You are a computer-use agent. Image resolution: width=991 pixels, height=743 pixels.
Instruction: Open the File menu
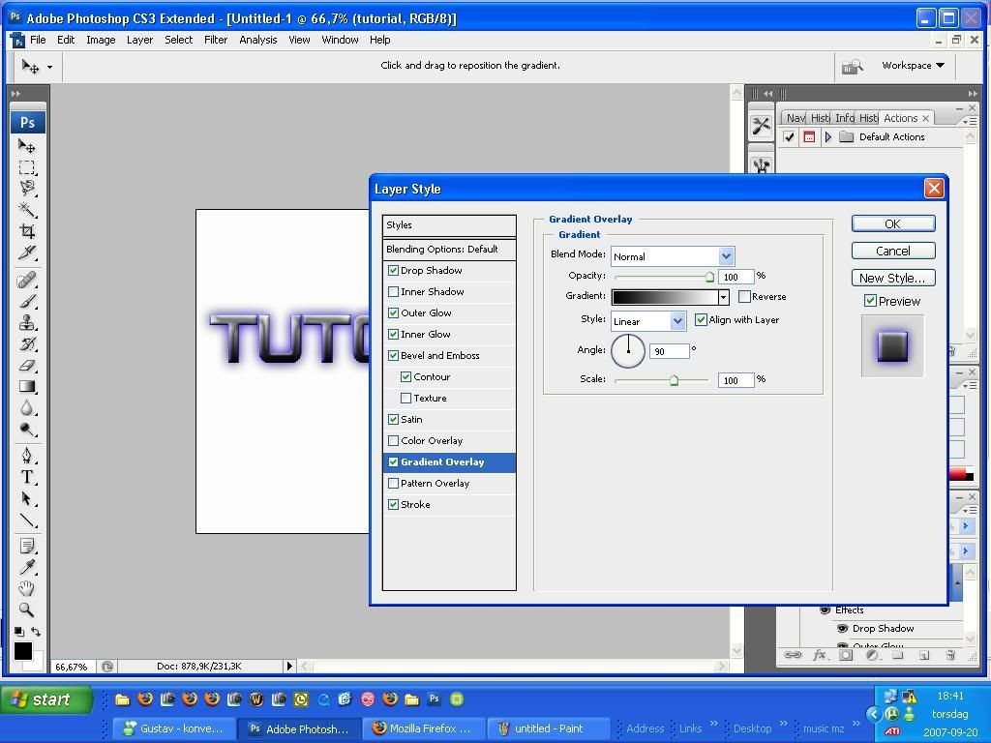click(38, 40)
